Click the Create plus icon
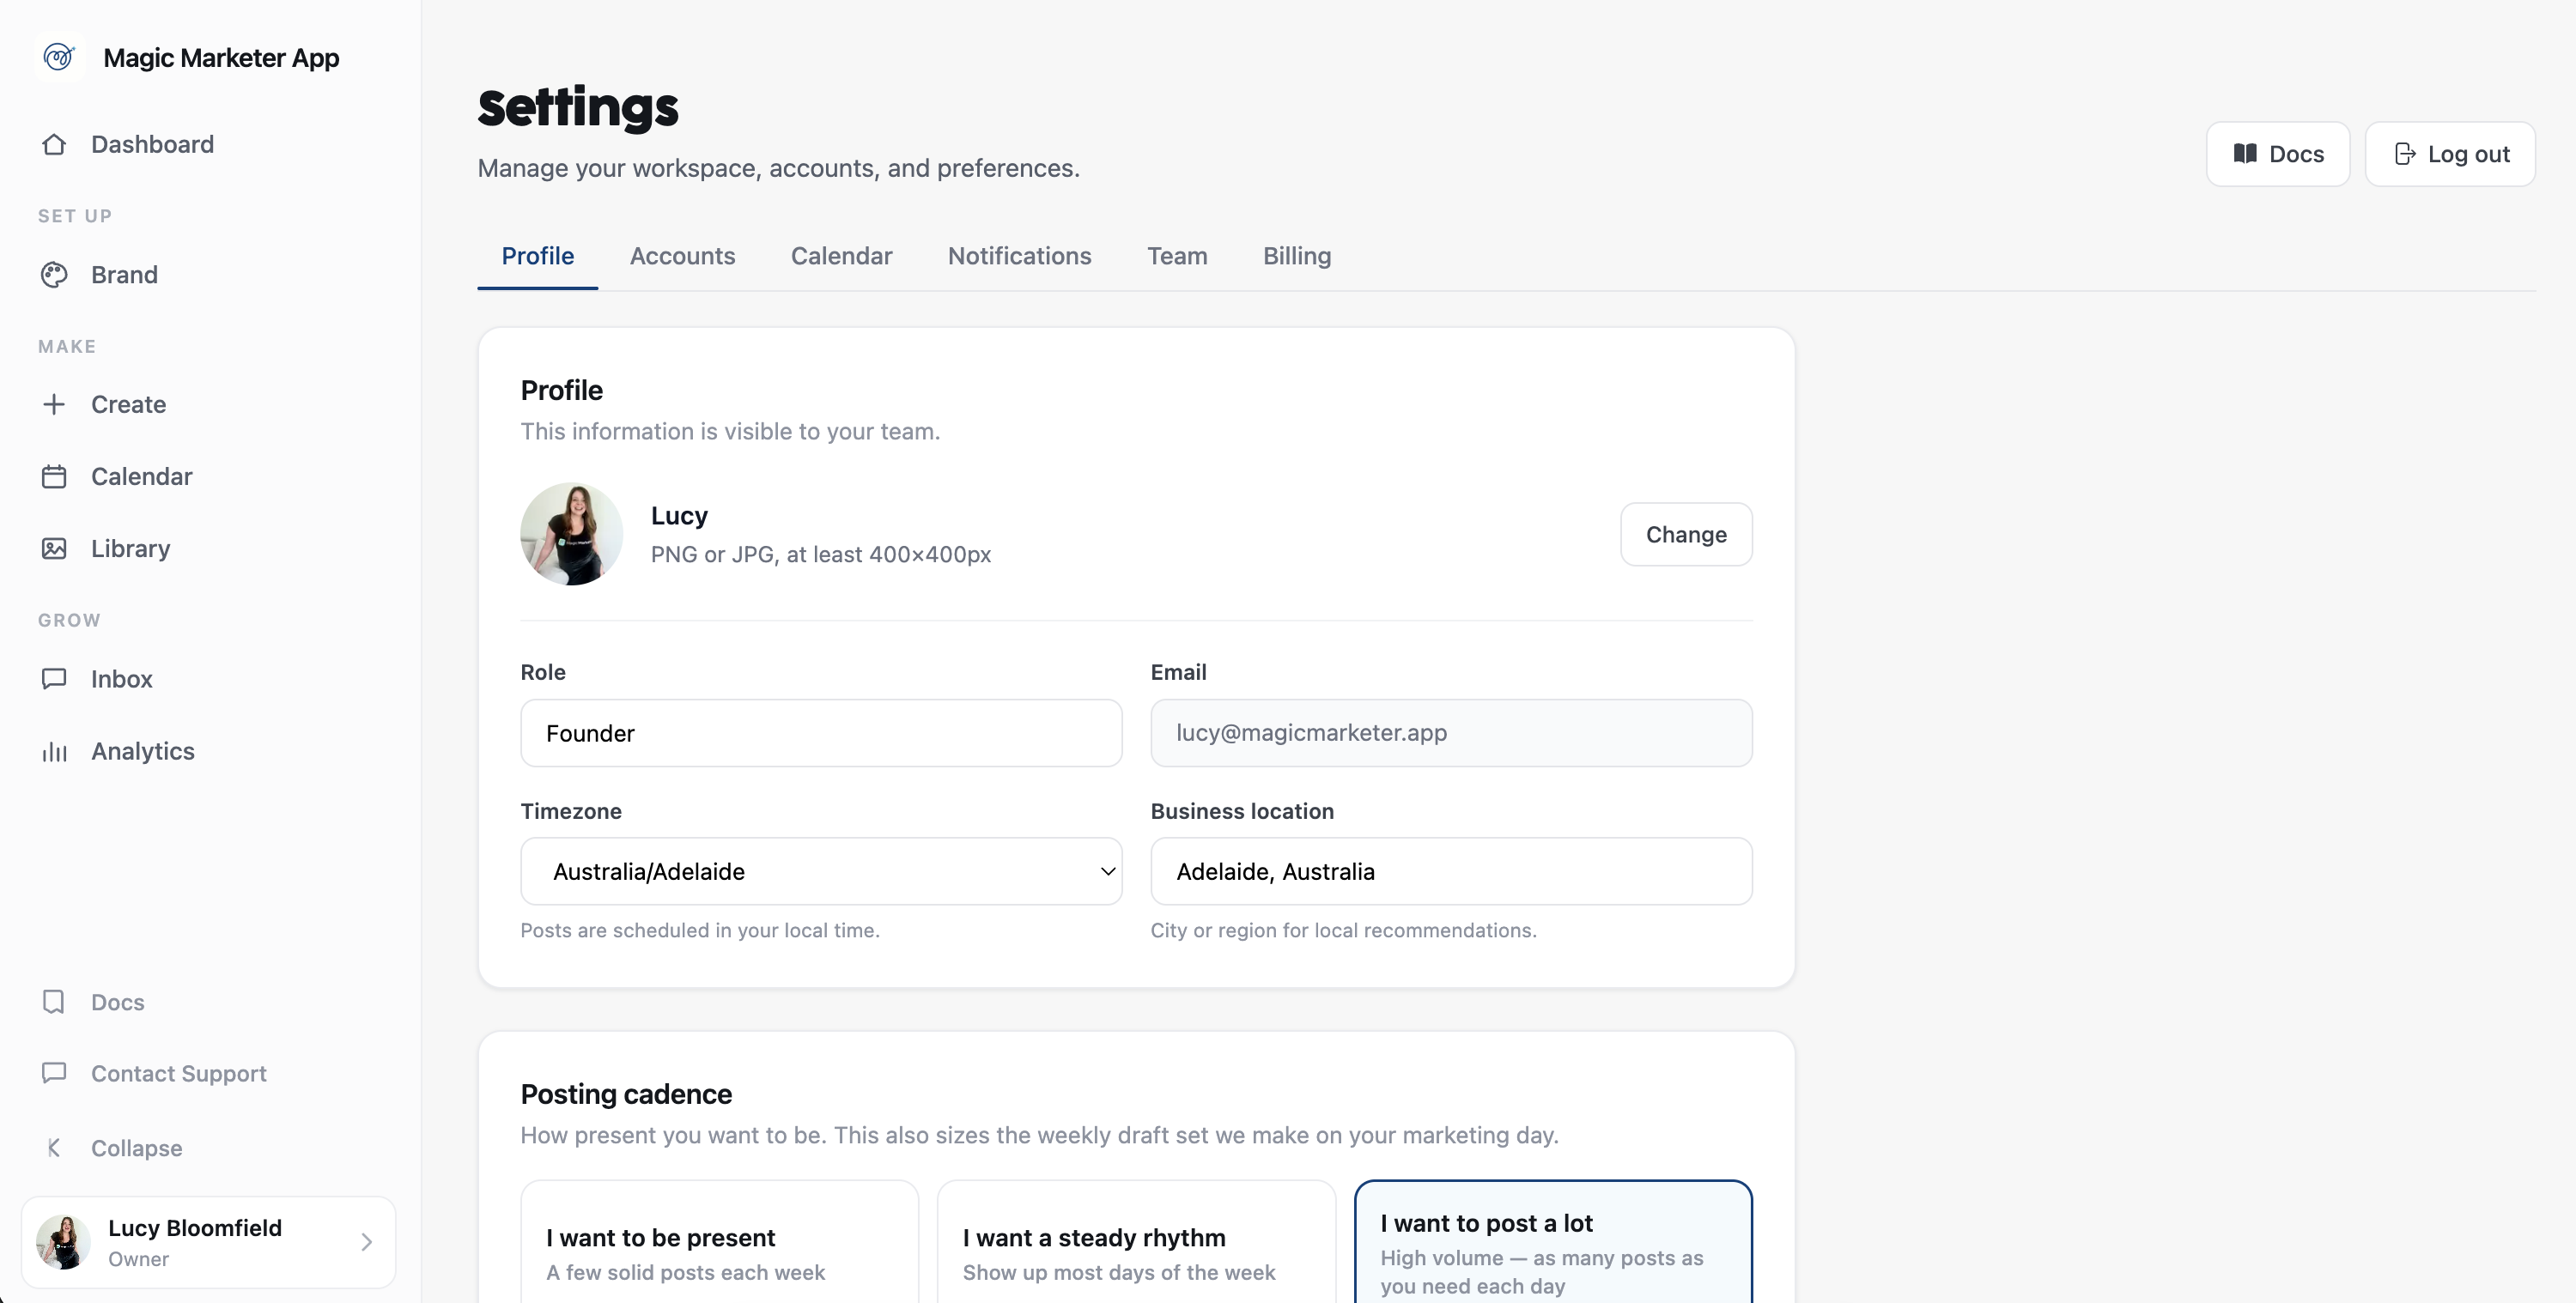This screenshot has height=1303, width=2576. [54, 404]
